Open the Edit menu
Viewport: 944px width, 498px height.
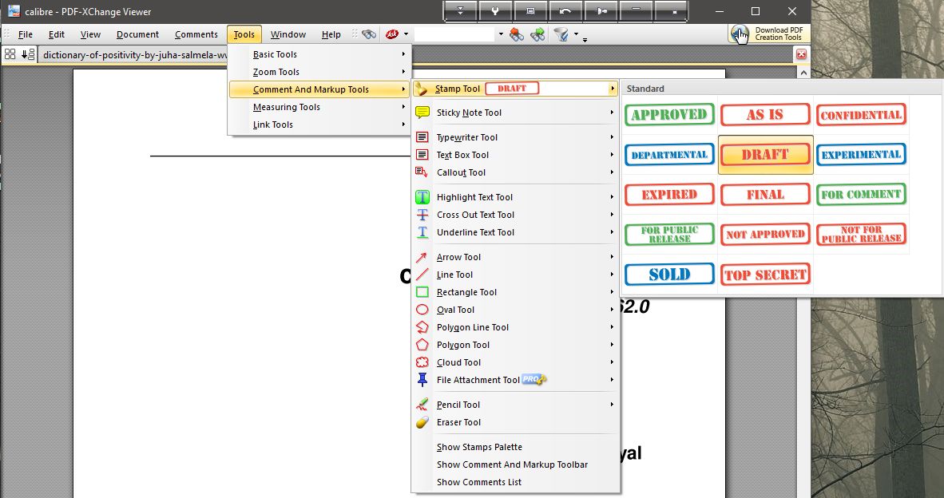pyautogui.click(x=57, y=34)
